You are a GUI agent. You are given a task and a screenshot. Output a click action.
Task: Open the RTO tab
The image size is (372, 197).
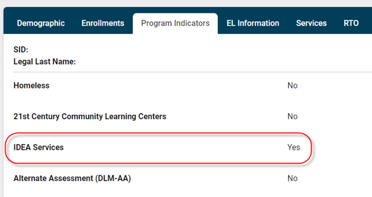[351, 23]
